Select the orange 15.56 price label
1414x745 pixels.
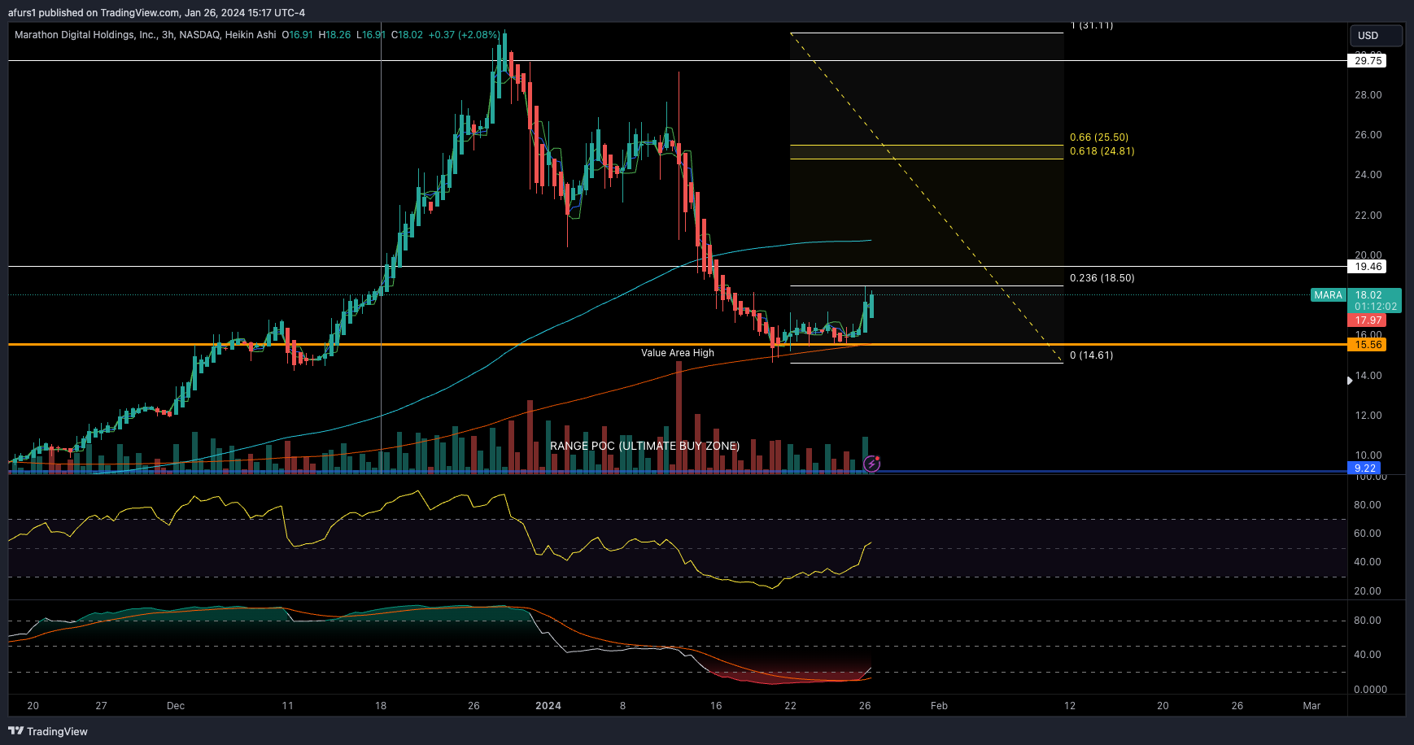pos(1368,345)
